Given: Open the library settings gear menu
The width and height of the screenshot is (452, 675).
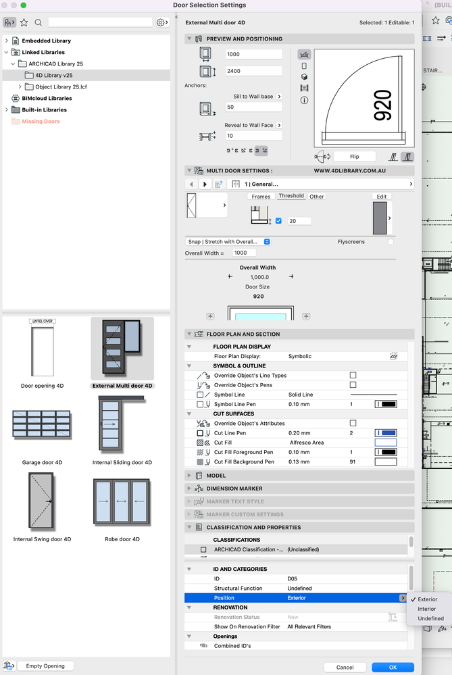Looking at the screenshot, I should 162,22.
